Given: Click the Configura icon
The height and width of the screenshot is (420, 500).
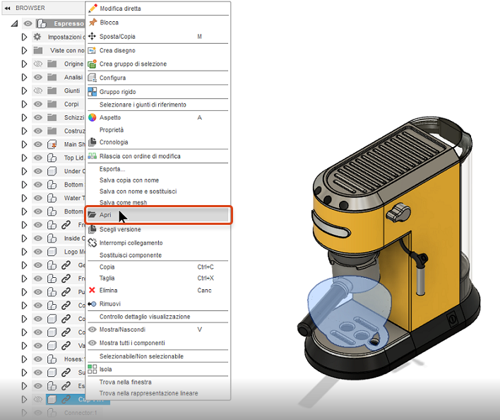Looking at the screenshot, I should (x=92, y=78).
